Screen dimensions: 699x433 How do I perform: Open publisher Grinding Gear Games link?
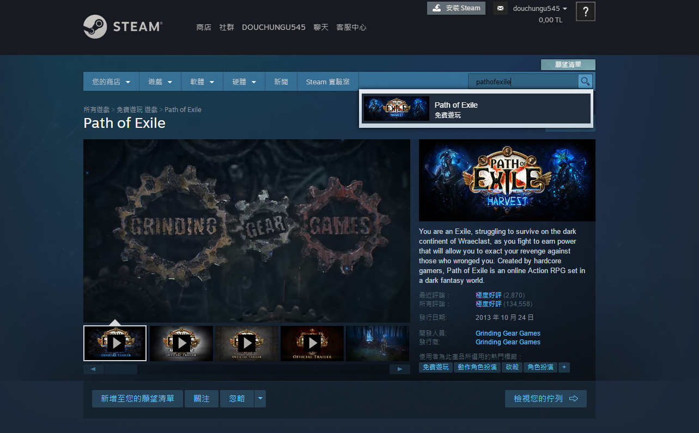click(x=508, y=342)
